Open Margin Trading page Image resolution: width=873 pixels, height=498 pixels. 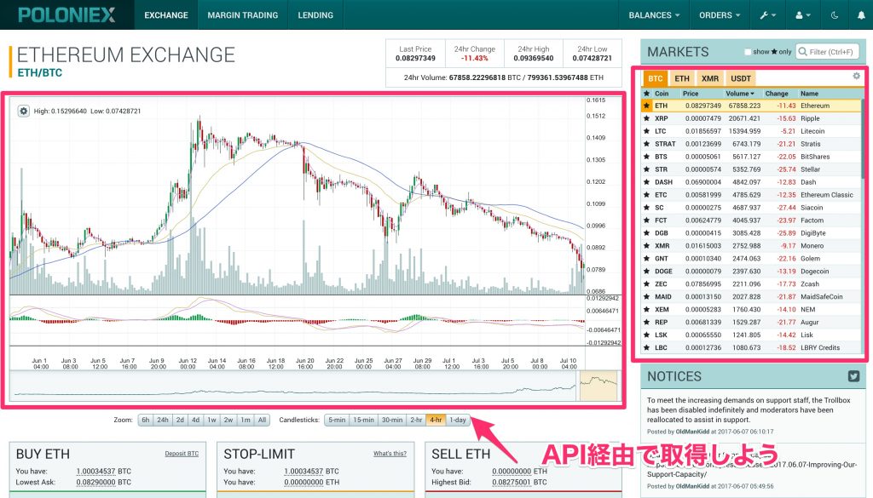point(243,15)
